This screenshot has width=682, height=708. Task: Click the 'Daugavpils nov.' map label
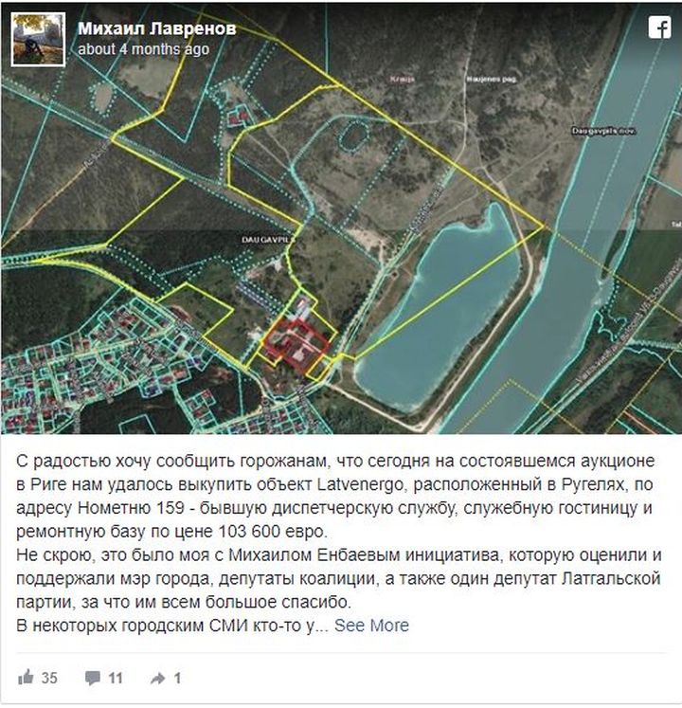(x=604, y=131)
